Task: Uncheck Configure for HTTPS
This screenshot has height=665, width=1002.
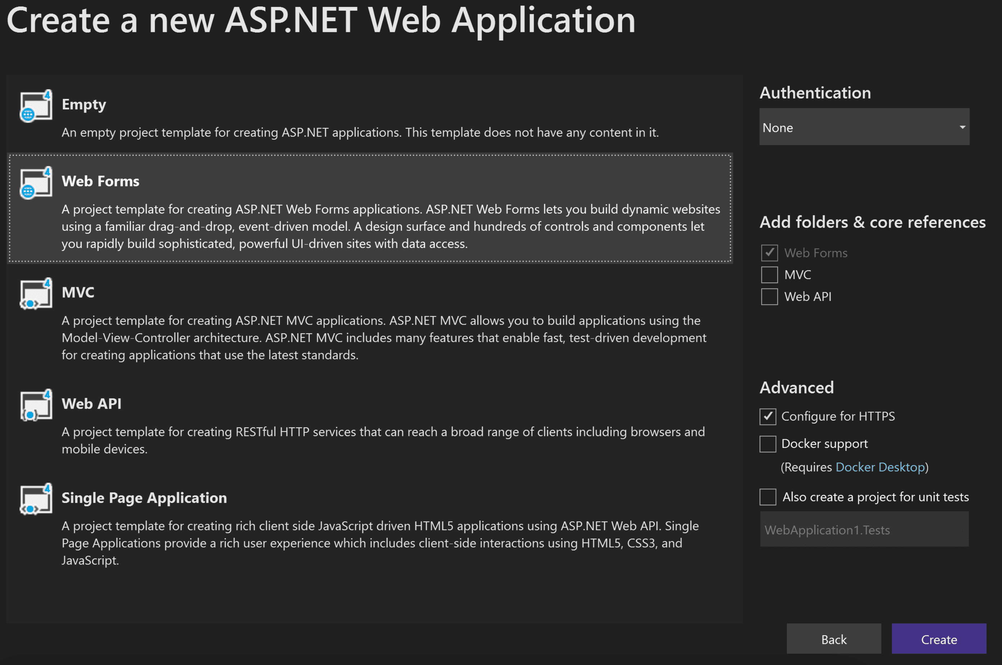Action: click(x=768, y=417)
